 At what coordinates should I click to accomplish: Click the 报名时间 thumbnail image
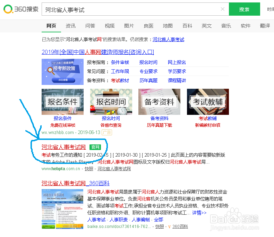click(x=111, y=102)
